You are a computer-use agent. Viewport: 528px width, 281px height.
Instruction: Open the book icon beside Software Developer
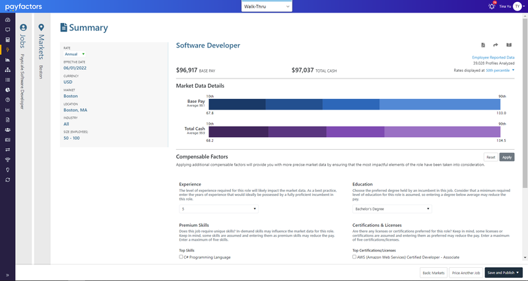point(509,45)
